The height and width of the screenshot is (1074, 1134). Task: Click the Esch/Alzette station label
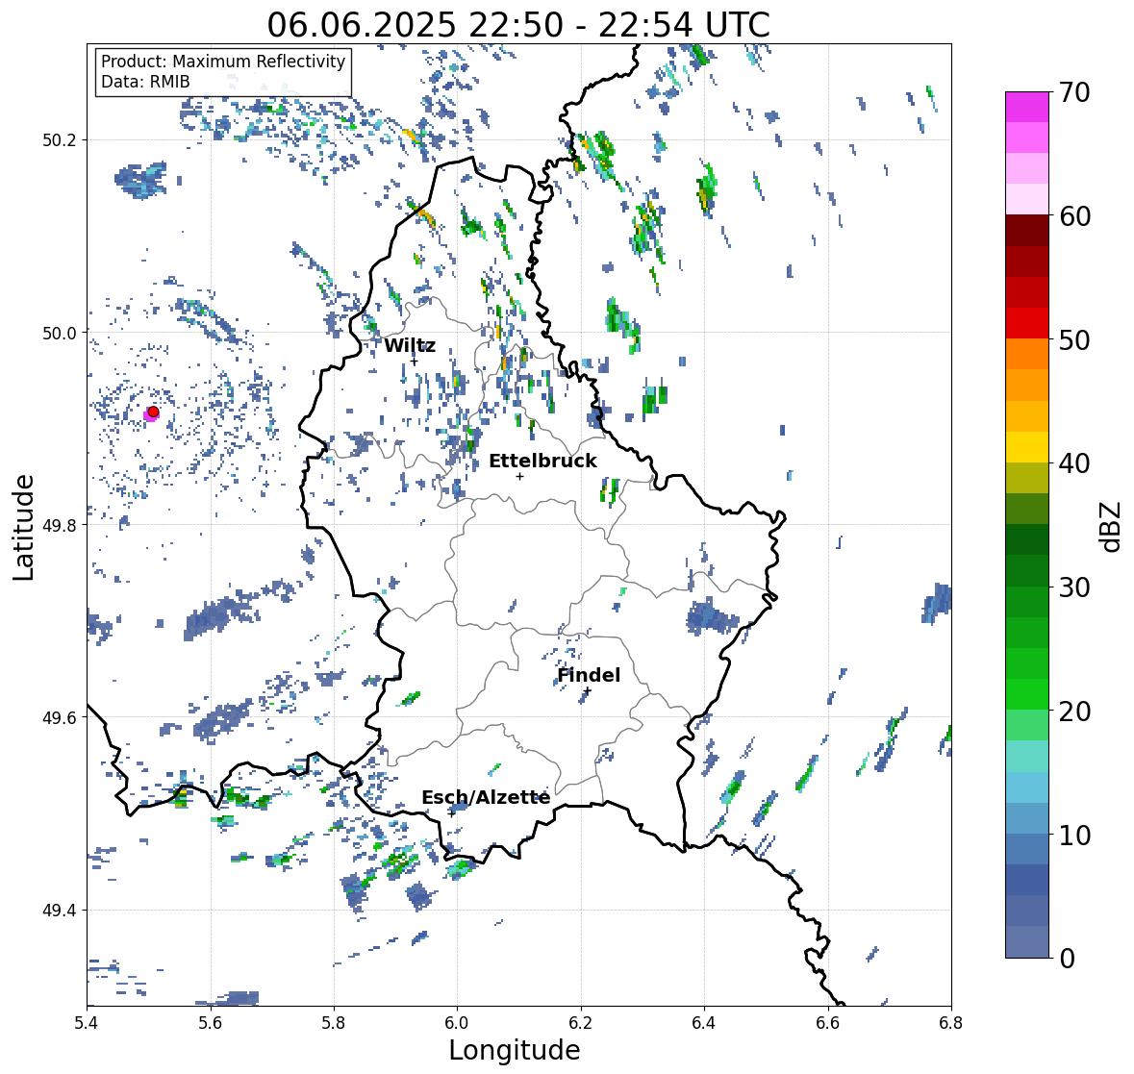(486, 797)
